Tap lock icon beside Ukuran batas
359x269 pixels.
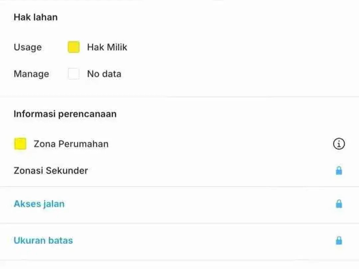click(x=339, y=240)
